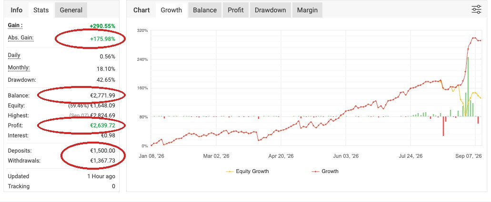Click the Deposits label
Screen dimensions: 491x202
click(x=20, y=151)
